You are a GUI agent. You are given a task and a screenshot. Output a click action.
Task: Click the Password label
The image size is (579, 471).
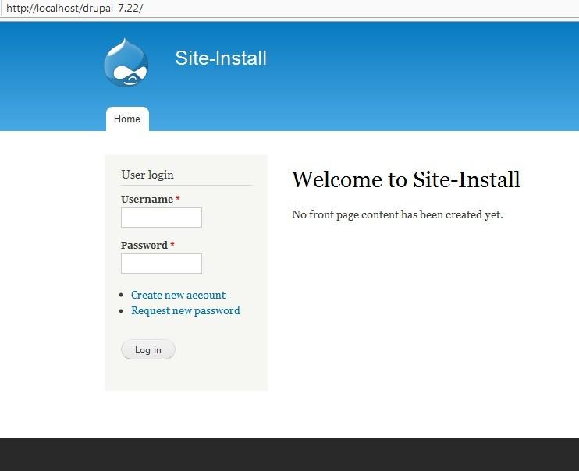(x=144, y=245)
